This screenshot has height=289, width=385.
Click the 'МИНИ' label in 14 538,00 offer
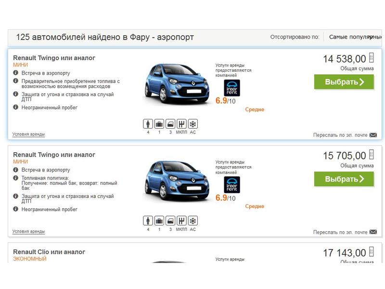tap(20, 65)
